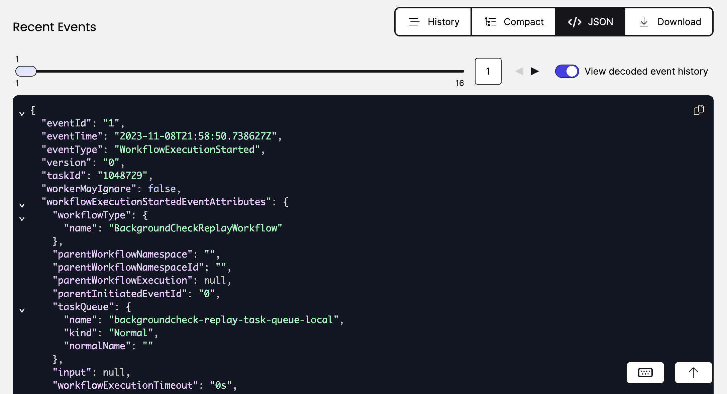This screenshot has width=727, height=394.
Task: Click the JSON tab label
Action: coord(601,21)
